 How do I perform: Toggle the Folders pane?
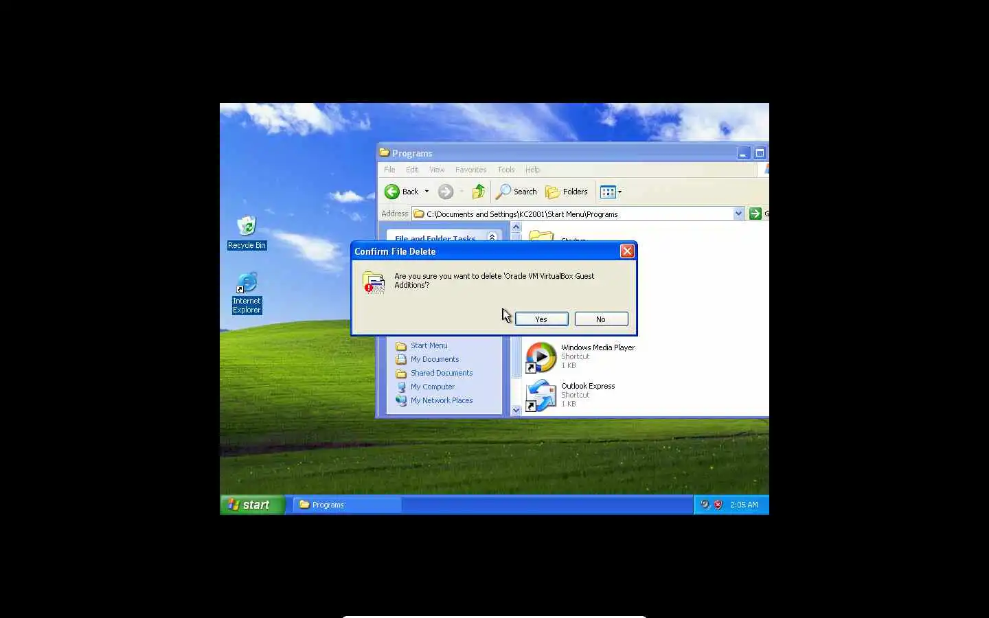(x=567, y=192)
